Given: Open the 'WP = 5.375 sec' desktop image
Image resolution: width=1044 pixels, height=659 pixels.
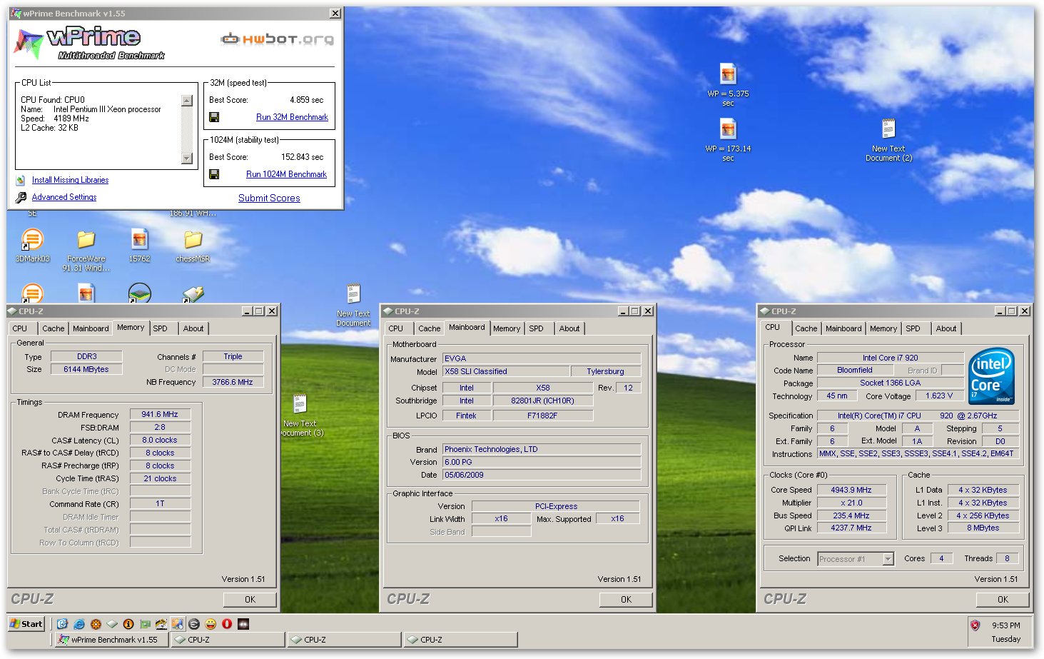Looking at the screenshot, I should [x=728, y=84].
